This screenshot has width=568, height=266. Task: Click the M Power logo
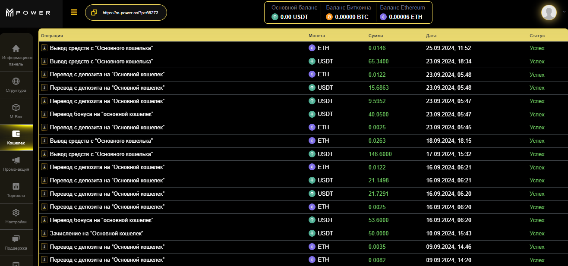coord(28,13)
